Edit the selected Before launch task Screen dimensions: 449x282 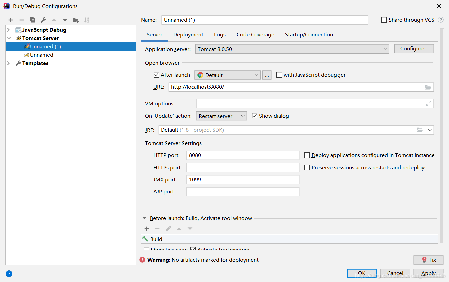[x=168, y=229]
